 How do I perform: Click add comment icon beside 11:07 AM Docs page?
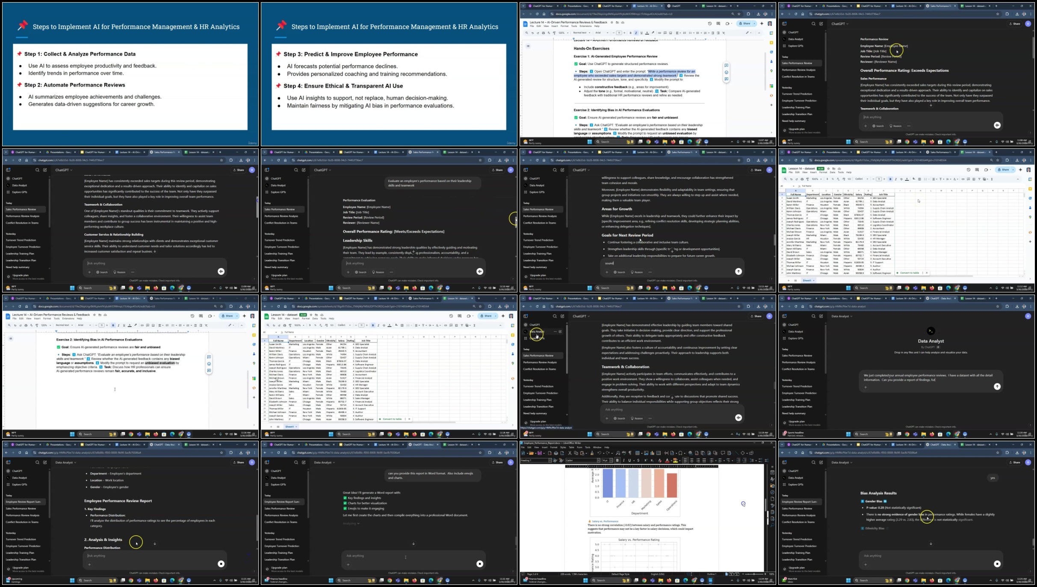click(x=726, y=65)
